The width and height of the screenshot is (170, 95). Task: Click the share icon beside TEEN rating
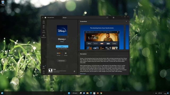(74, 71)
